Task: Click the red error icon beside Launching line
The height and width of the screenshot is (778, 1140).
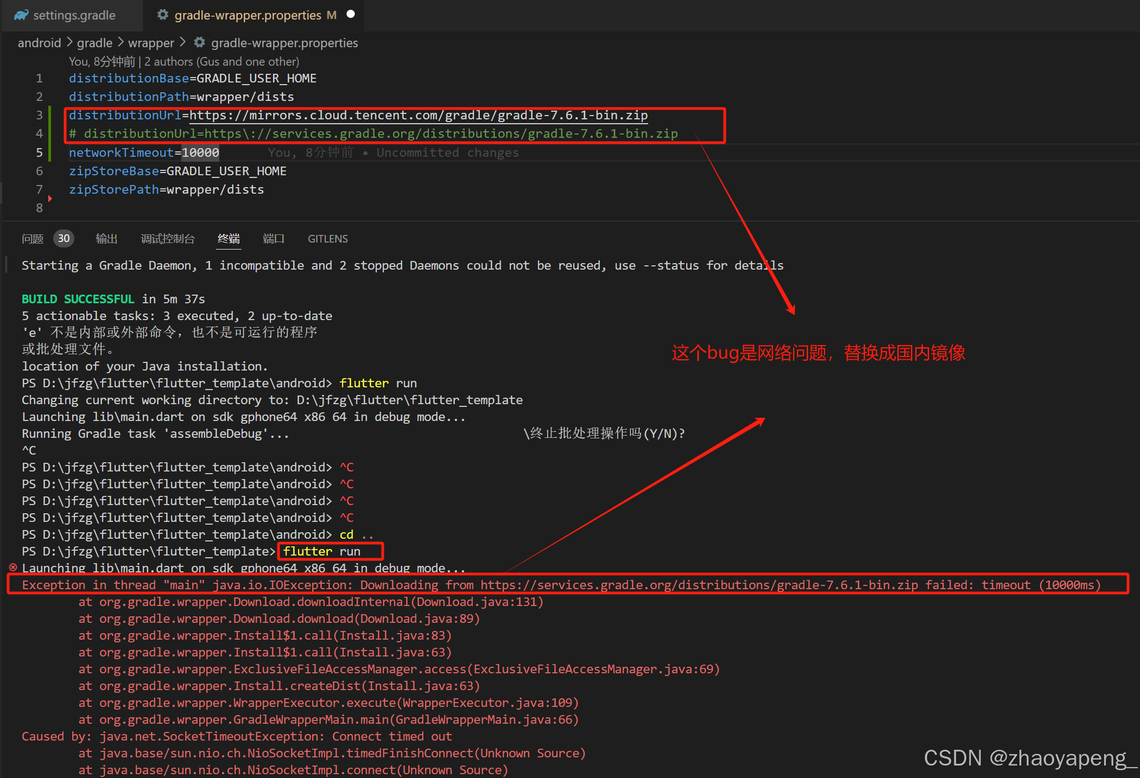Action: [13, 567]
